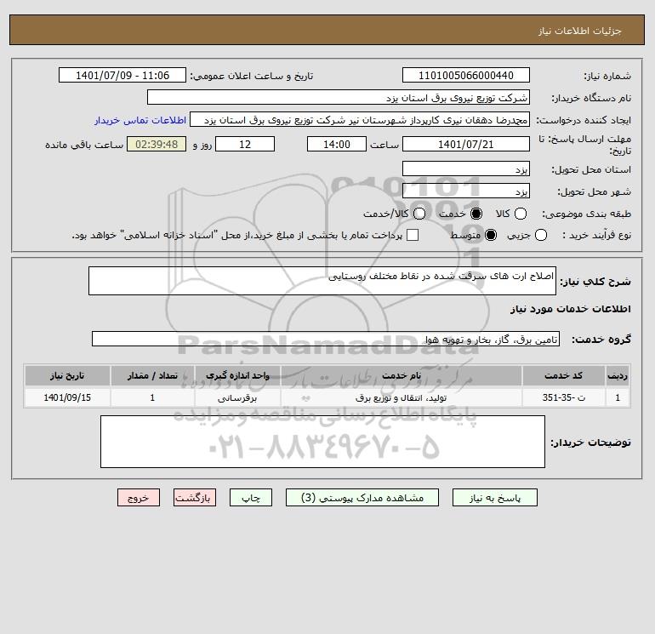The image size is (655, 634).
Task: Click the remaining time countdown 02:39:48
Action: (157, 145)
